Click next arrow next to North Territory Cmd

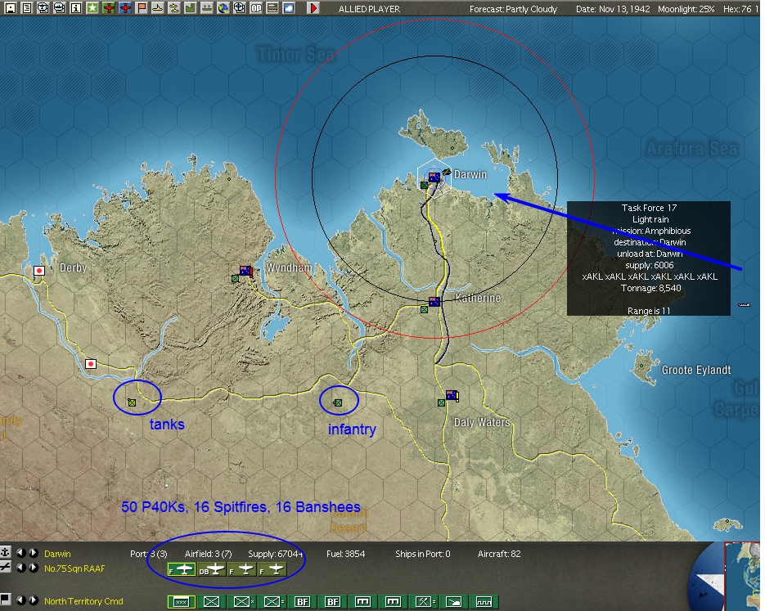(34, 600)
